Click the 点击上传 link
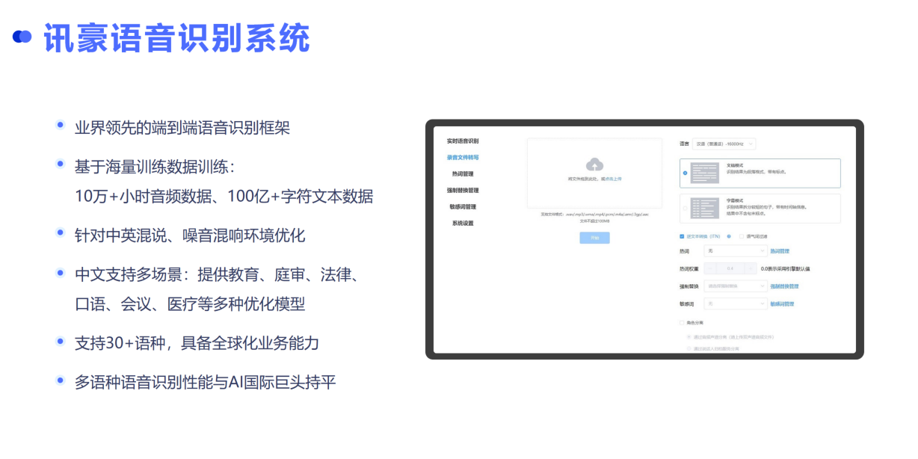This screenshot has width=918, height=459. (x=614, y=179)
